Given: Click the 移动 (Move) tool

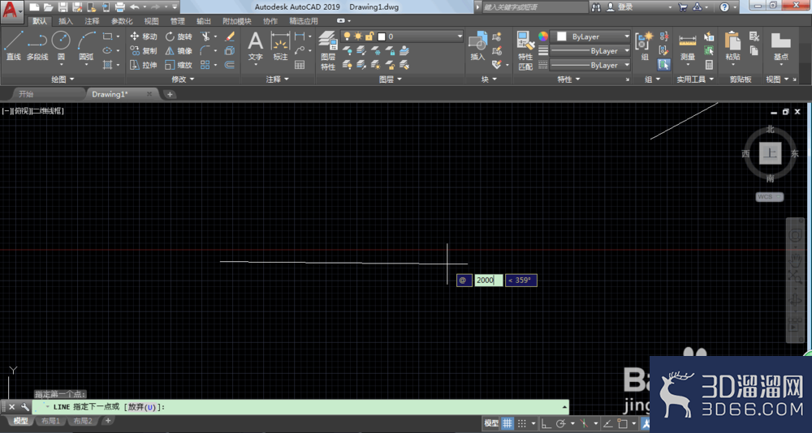Looking at the screenshot, I should pos(143,36).
